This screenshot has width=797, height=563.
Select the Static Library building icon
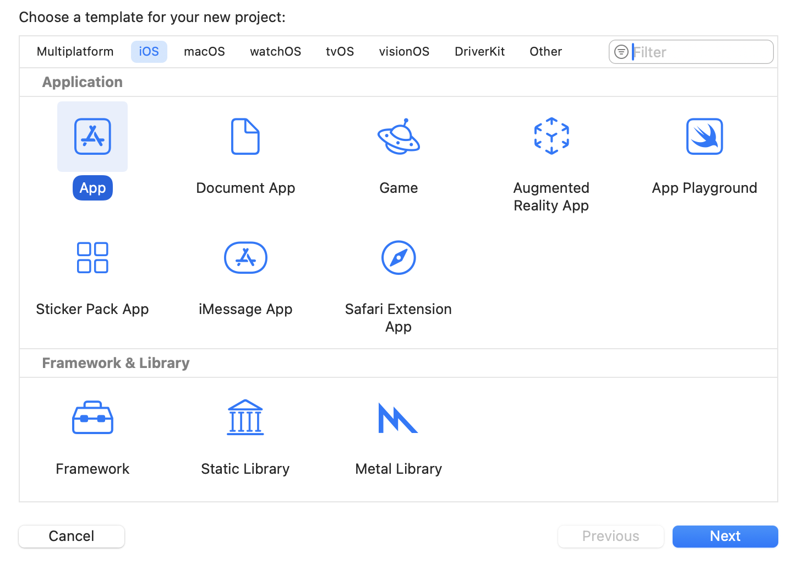click(x=245, y=418)
